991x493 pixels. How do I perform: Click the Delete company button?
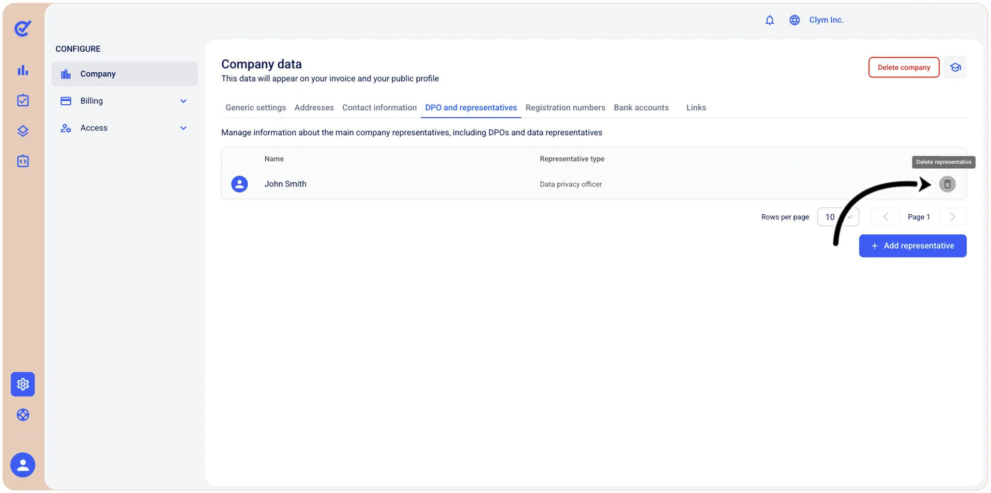click(904, 68)
